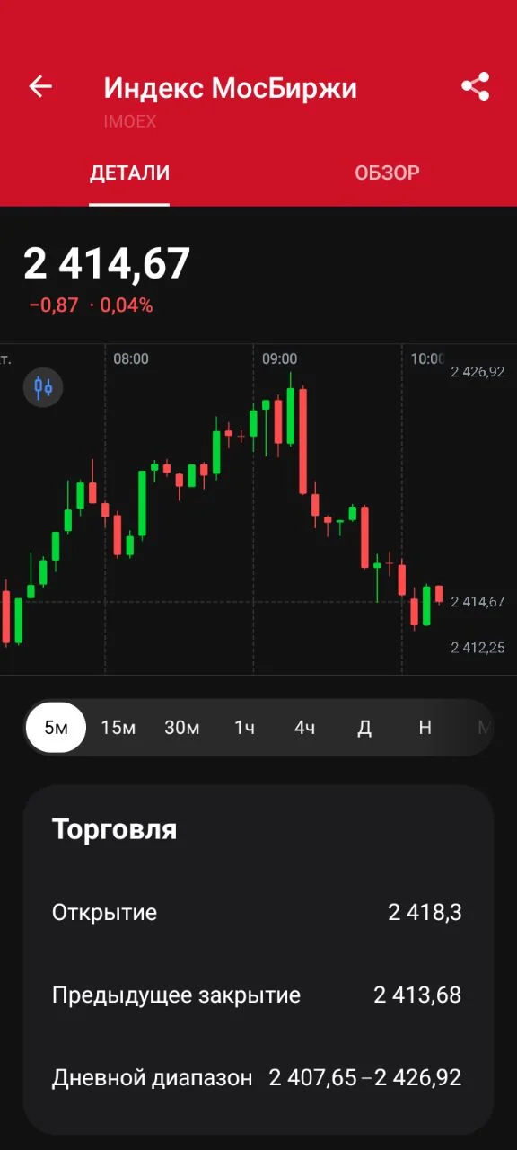The height and width of the screenshot is (1150, 517).
Task: Tap the tall red candle after 09:00
Action: click(x=303, y=440)
